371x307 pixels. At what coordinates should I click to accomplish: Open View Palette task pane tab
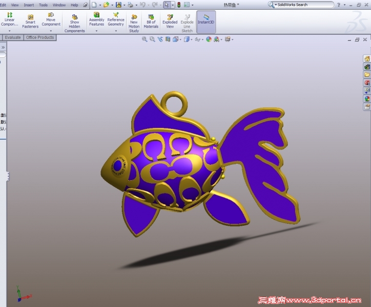pos(367,91)
